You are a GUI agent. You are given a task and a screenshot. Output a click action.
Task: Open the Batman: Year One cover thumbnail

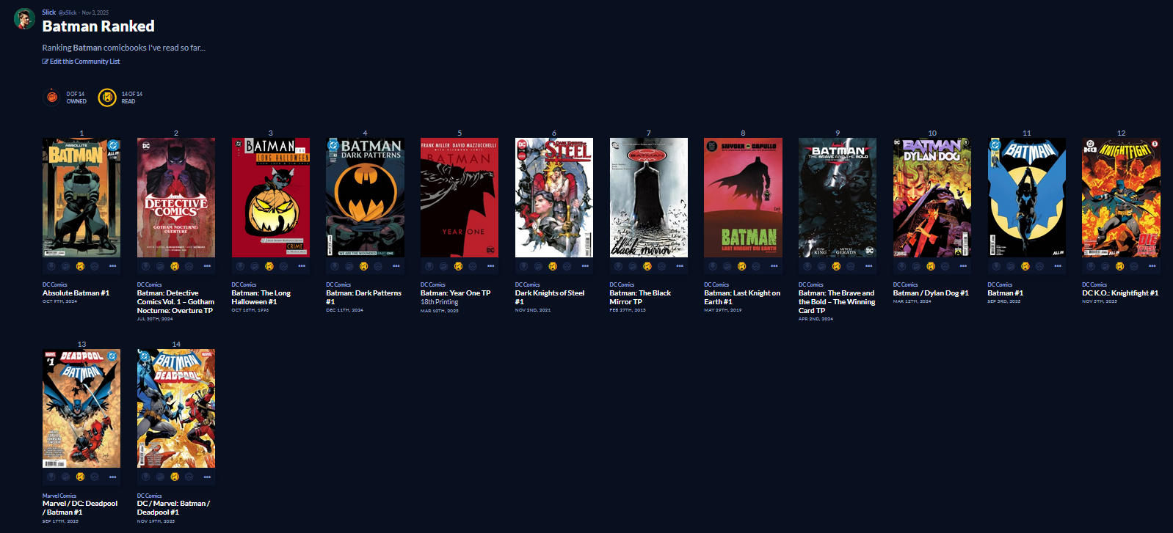(x=460, y=197)
